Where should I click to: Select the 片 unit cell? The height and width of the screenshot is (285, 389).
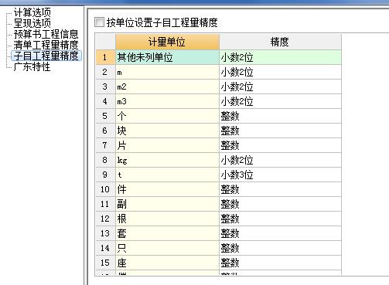click(167, 145)
